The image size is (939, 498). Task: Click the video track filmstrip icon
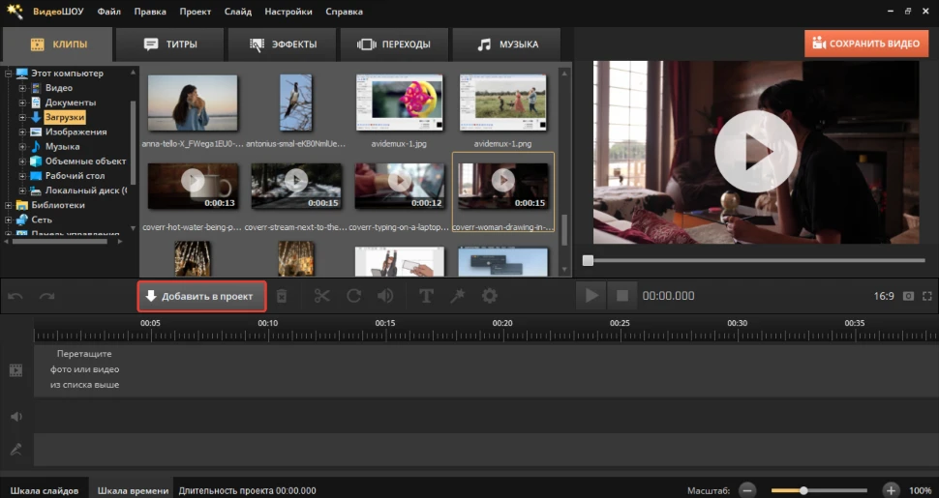(x=16, y=370)
